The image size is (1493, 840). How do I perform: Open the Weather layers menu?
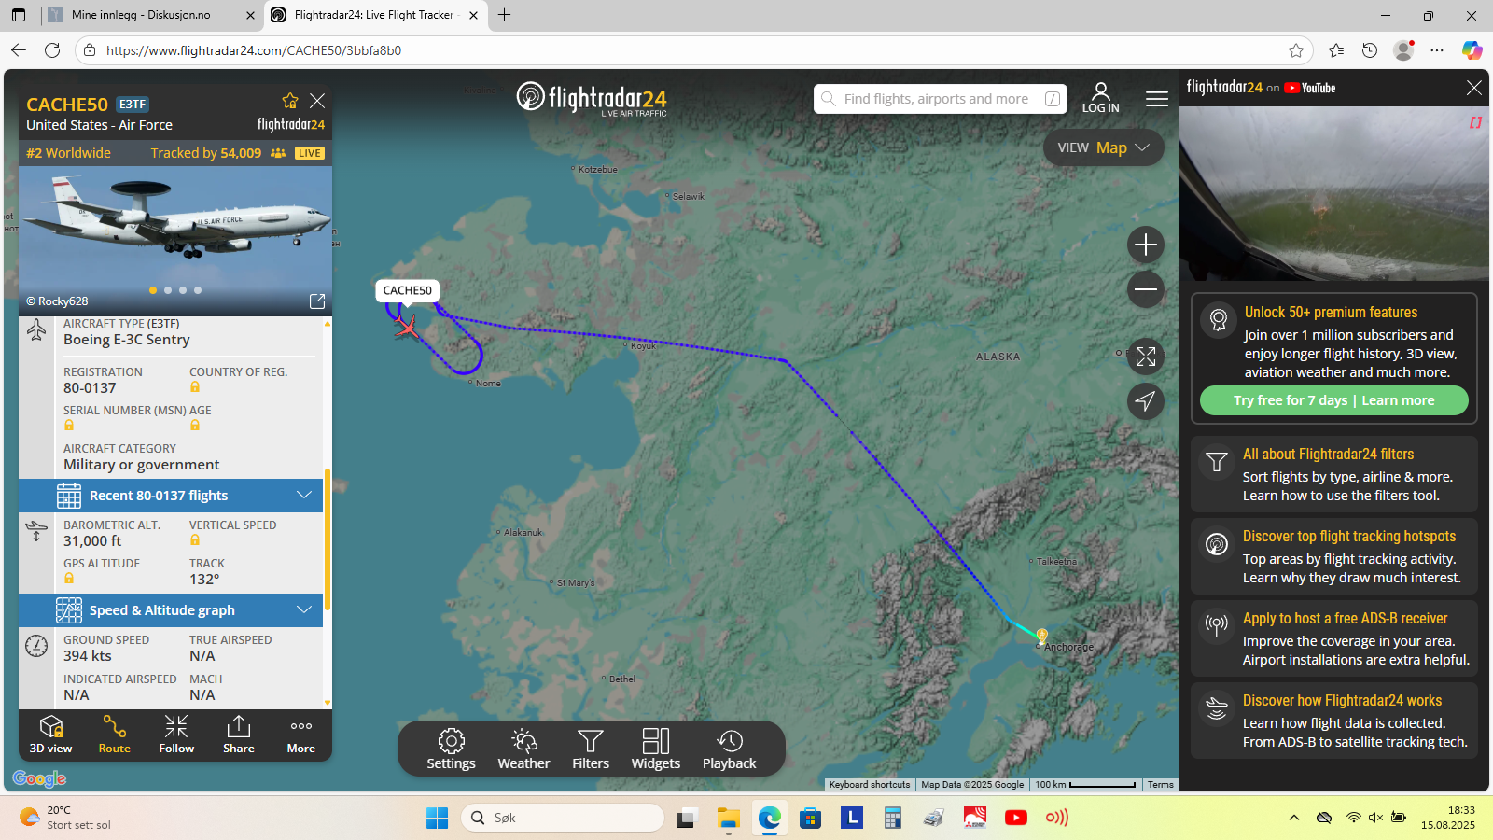point(523,749)
